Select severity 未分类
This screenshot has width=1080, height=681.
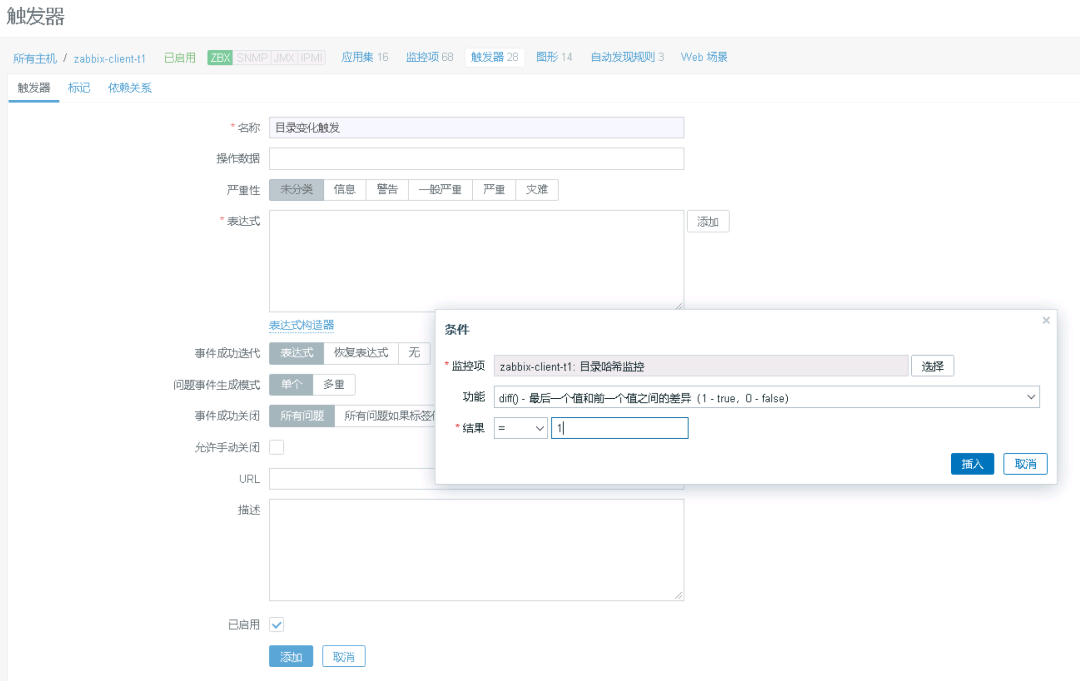[296, 190]
